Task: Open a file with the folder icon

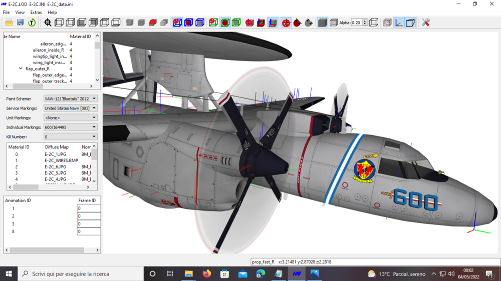Action: click(9, 22)
